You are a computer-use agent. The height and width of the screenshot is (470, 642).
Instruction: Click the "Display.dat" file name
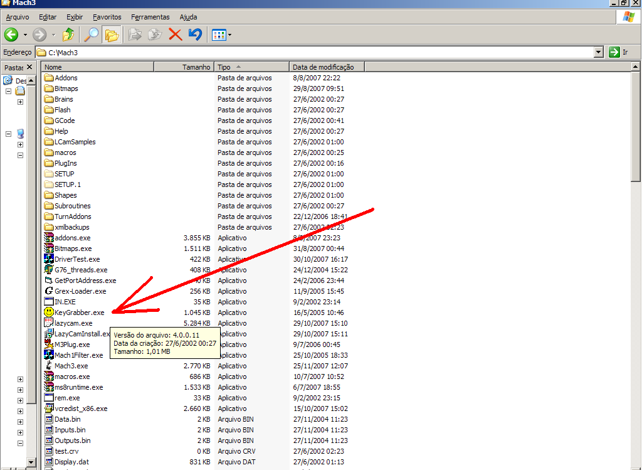[71, 461]
